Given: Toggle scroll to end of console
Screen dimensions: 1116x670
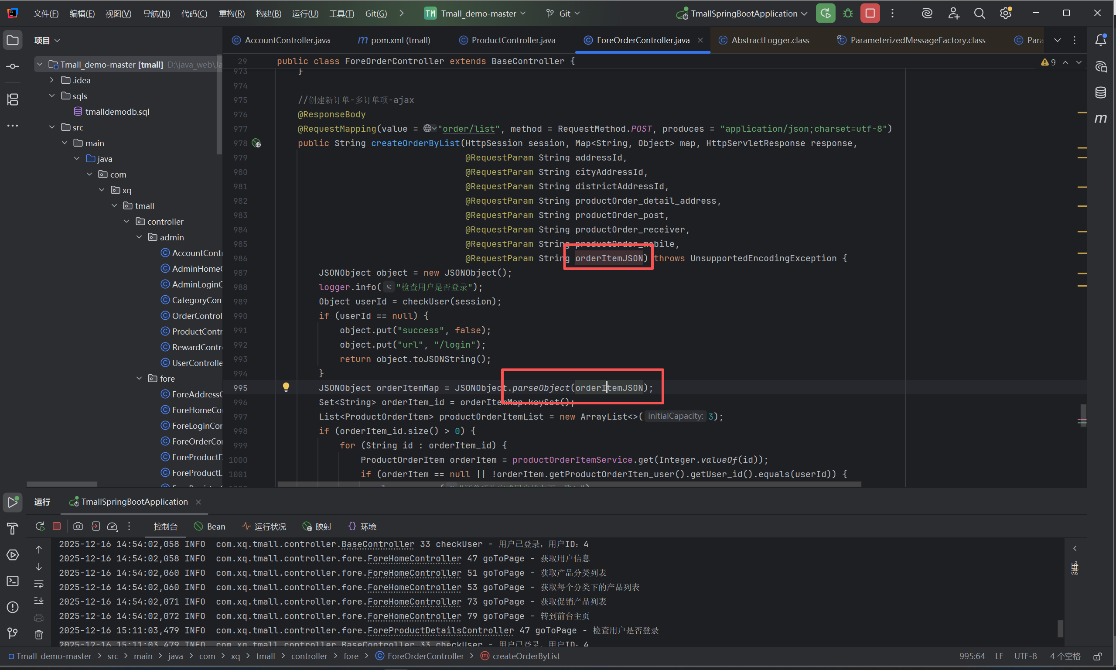Looking at the screenshot, I should pos(39,601).
